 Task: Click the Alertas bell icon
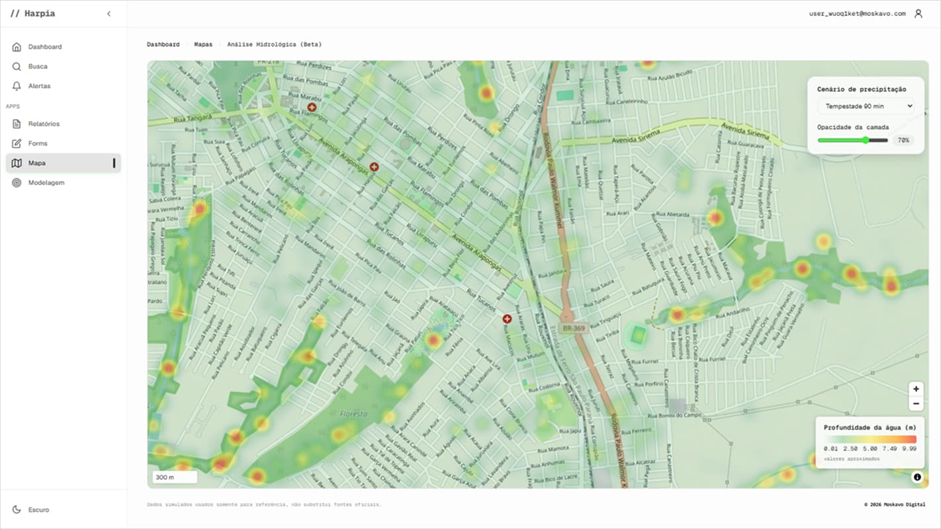click(x=17, y=86)
